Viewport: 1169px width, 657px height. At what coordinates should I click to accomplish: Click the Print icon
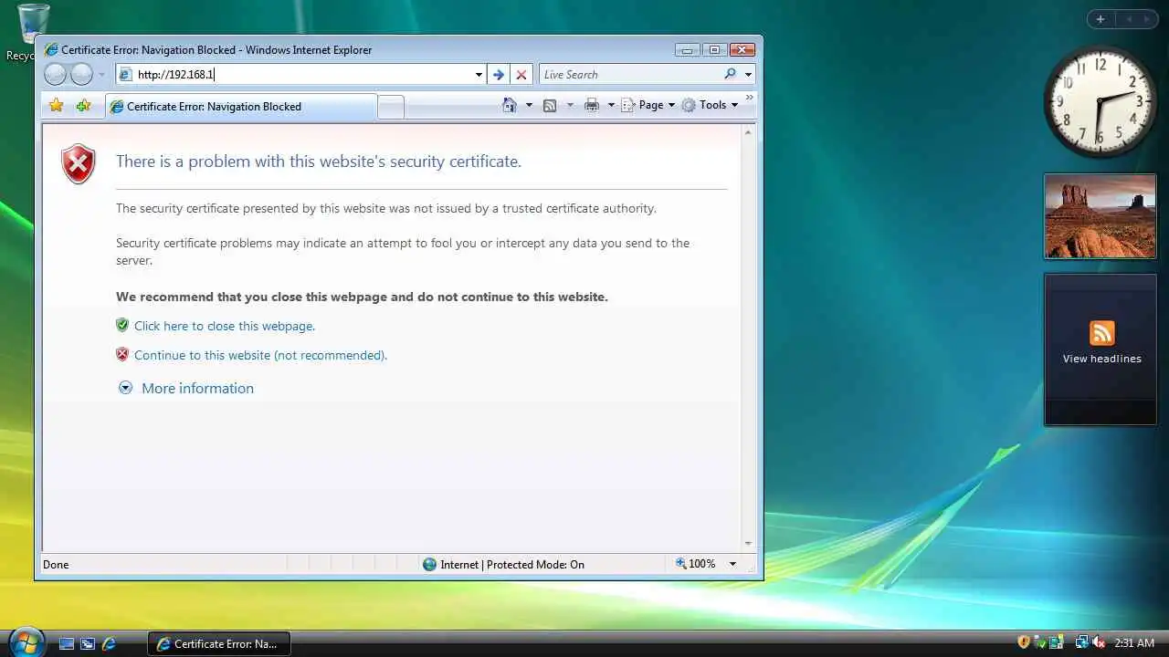pos(592,105)
